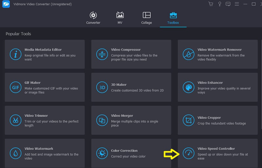Open the hamburger menu in title bar
The width and height of the screenshot is (262, 168).
tap(236, 4)
